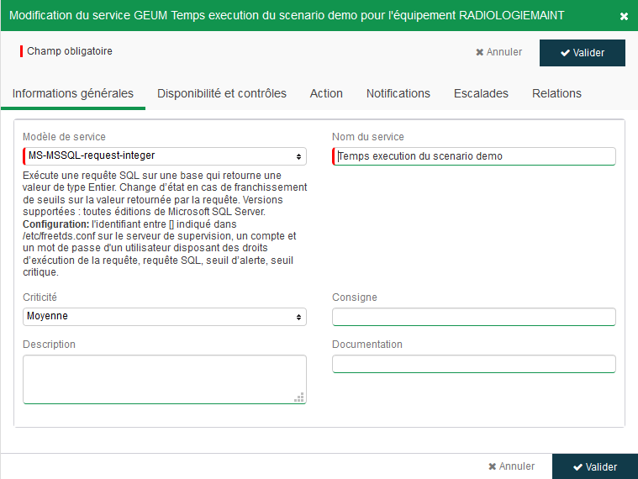The width and height of the screenshot is (638, 479).
Task: Select the Moyenne criticité combo box
Action: [165, 317]
